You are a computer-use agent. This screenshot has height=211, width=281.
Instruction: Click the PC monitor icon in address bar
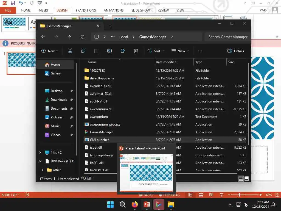[97, 37]
